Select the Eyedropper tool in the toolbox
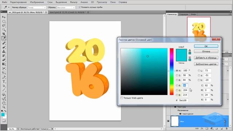The image size is (233, 131). (4, 38)
